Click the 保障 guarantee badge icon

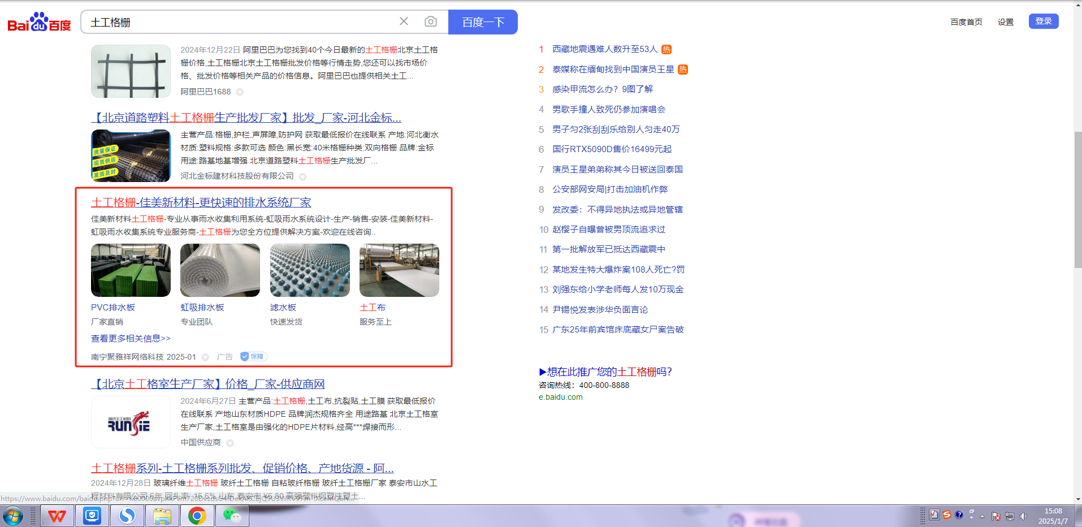(x=253, y=356)
